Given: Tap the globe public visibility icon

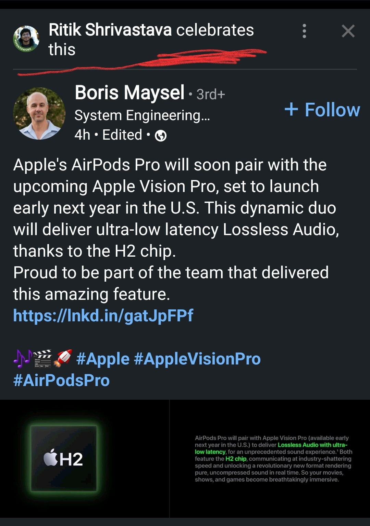Looking at the screenshot, I should click(x=161, y=136).
